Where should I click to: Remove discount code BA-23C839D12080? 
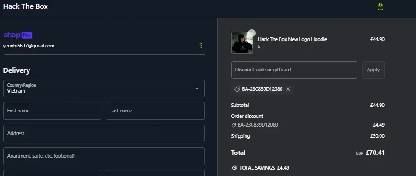[x=288, y=89]
